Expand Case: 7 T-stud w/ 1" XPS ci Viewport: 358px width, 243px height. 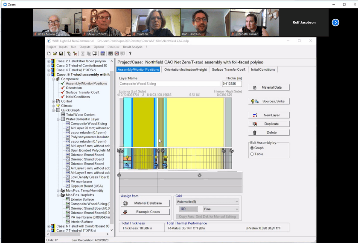tap(49, 231)
